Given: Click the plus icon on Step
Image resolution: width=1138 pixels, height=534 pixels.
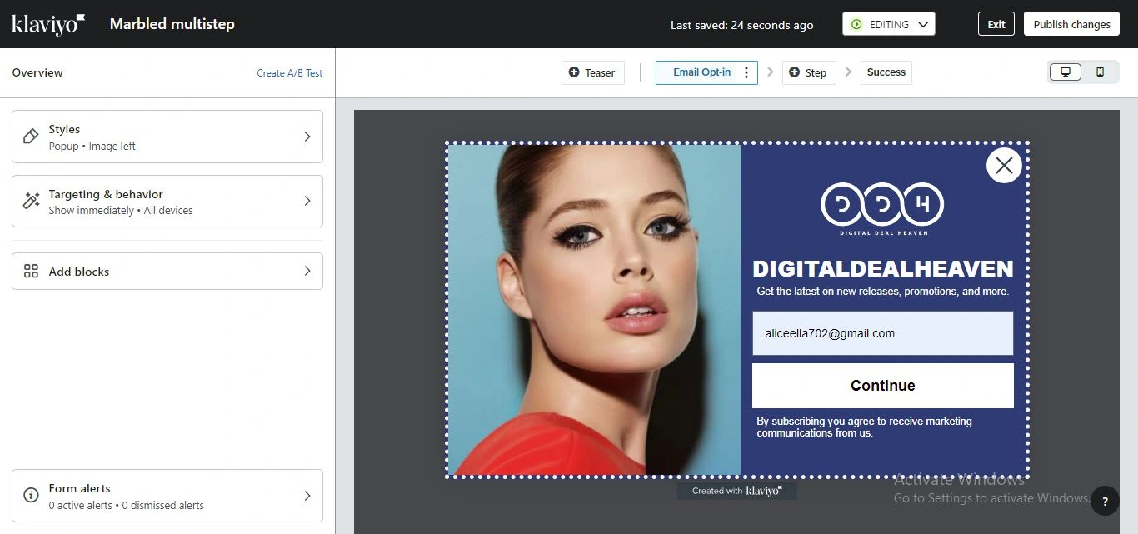Looking at the screenshot, I should click(x=795, y=72).
